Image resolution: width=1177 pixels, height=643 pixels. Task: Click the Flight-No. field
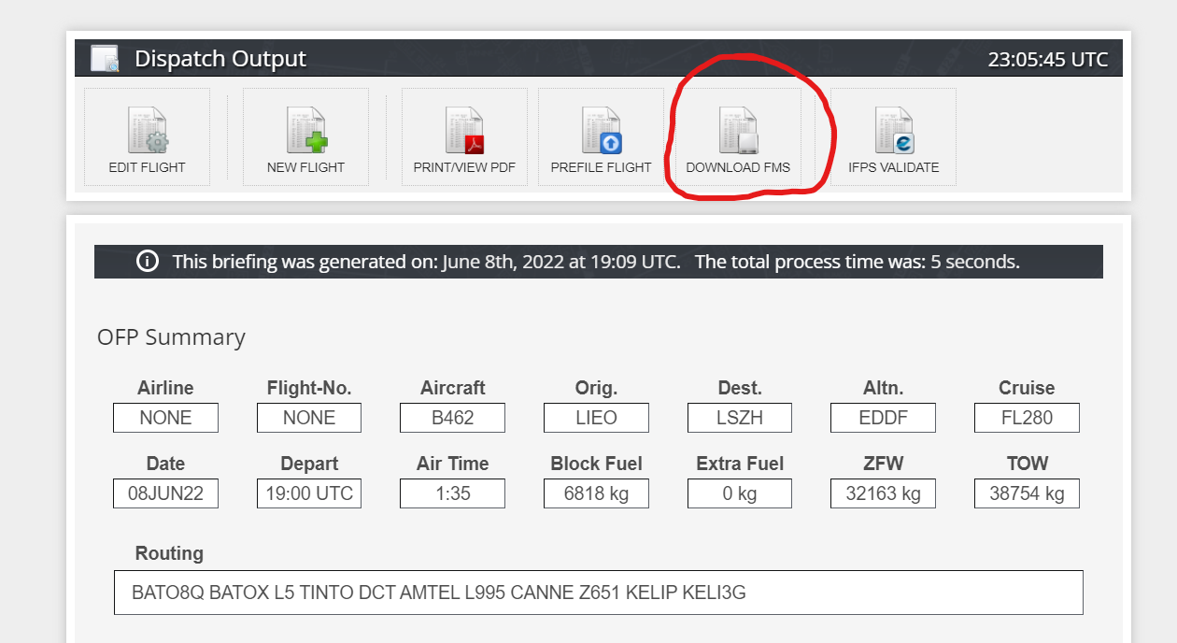tap(309, 418)
